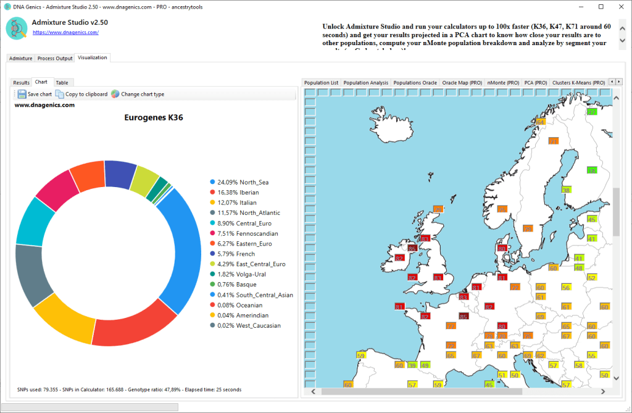The width and height of the screenshot is (632, 413).
Task: Click the Admixture Studio DNA logo
Action: (16, 28)
